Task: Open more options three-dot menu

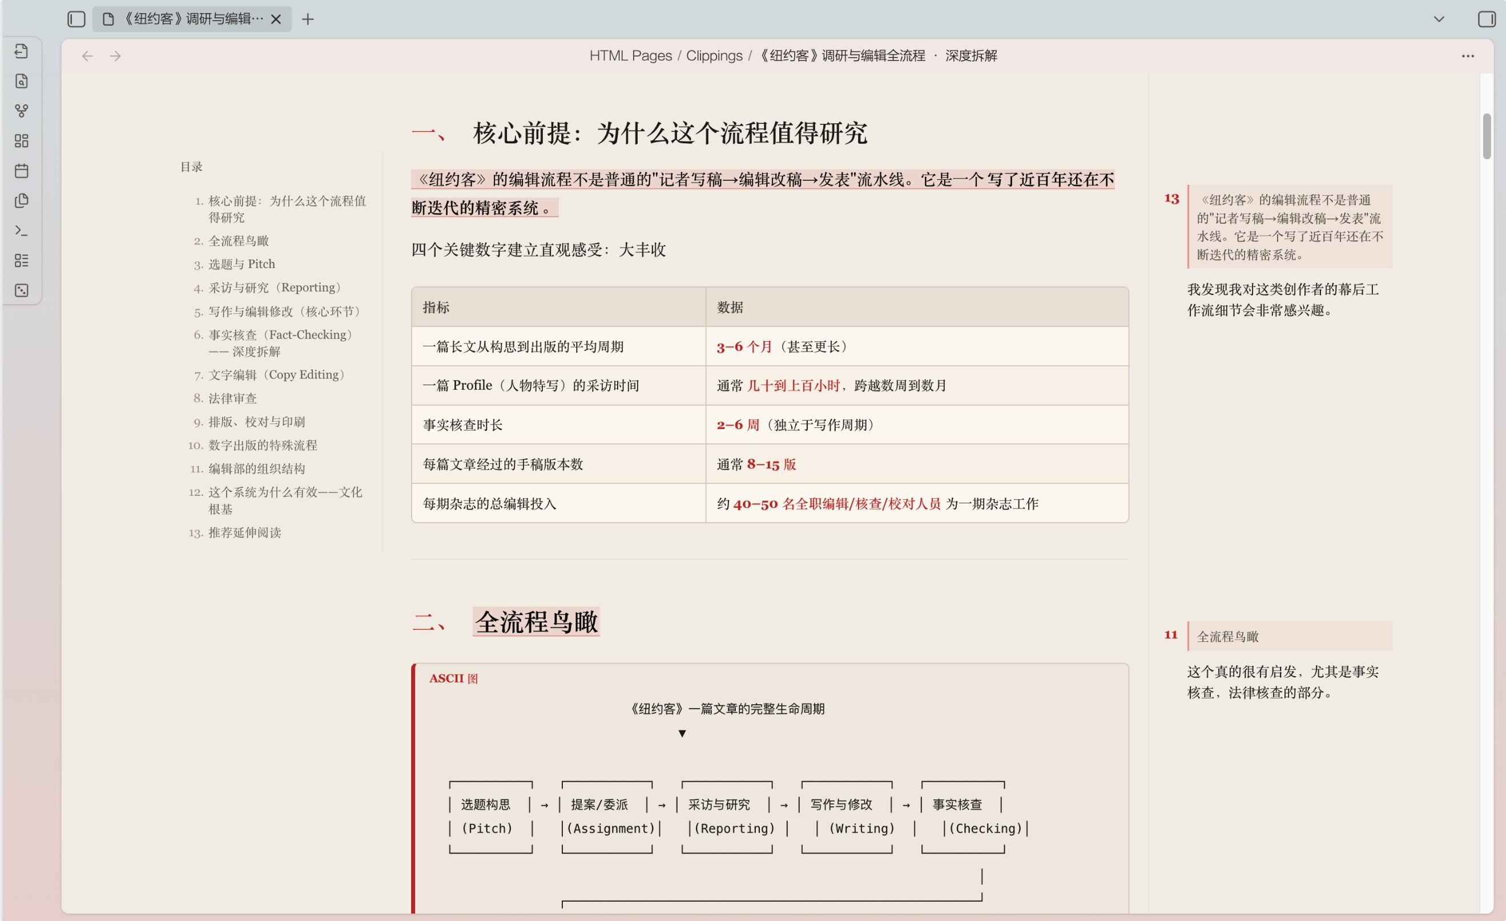Action: [x=1468, y=56]
